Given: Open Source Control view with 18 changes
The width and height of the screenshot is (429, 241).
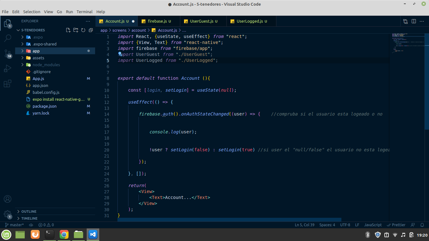Looking at the screenshot, I should pyautogui.click(x=8, y=53).
